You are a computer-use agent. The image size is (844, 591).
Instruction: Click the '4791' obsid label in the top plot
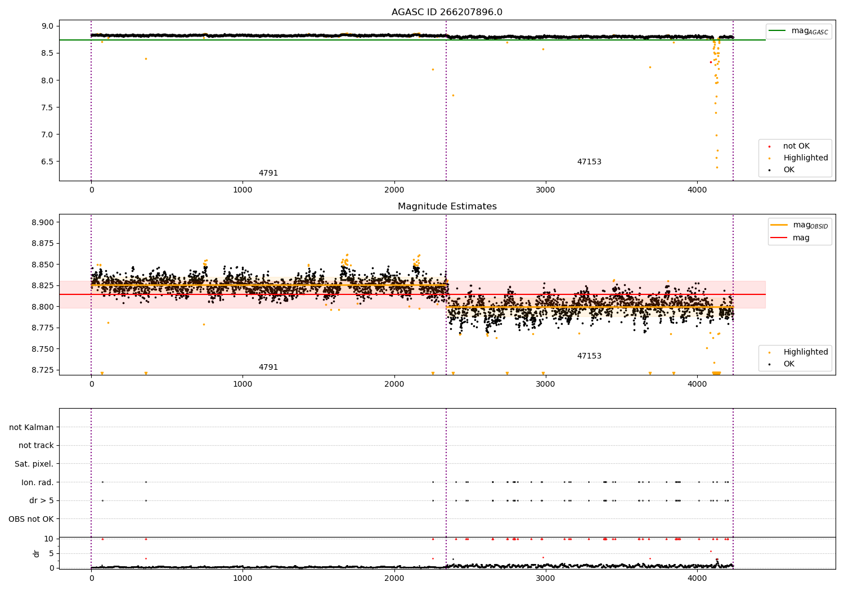[268, 173]
